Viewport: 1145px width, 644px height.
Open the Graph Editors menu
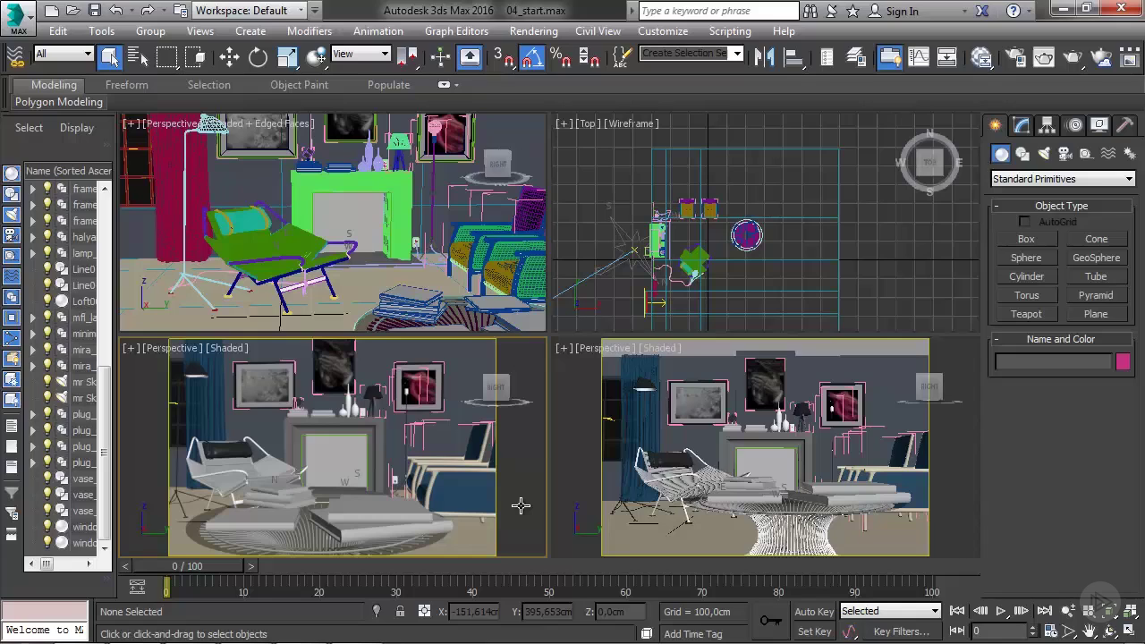point(456,30)
